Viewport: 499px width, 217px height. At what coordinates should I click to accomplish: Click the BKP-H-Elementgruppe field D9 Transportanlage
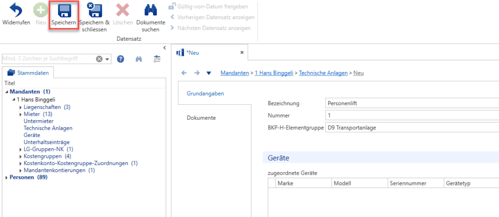pyautogui.click(x=412, y=128)
